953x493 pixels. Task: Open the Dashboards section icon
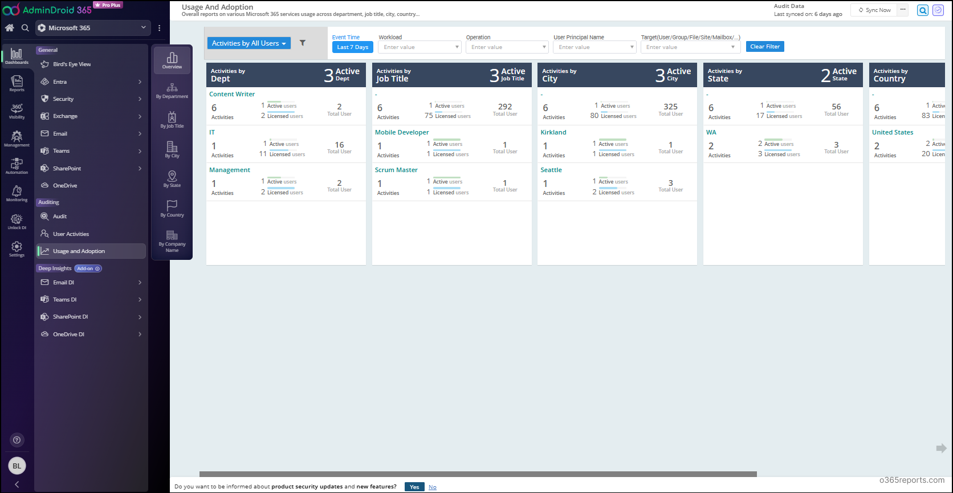(17, 55)
